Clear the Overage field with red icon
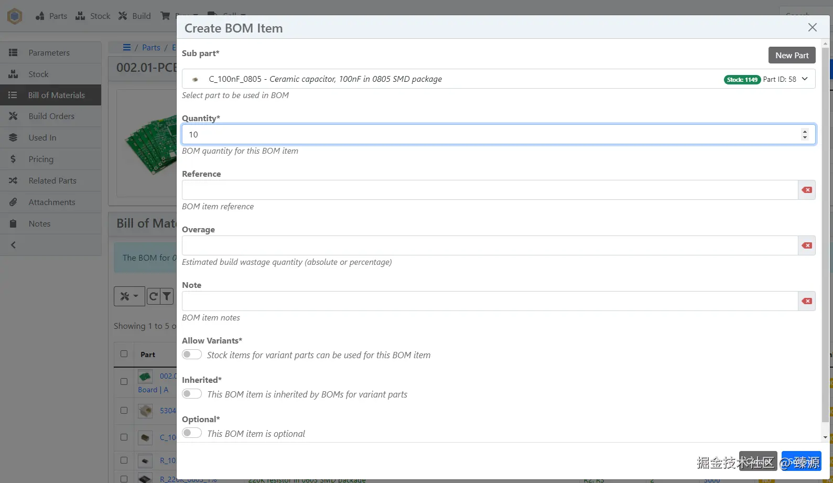 coord(807,245)
